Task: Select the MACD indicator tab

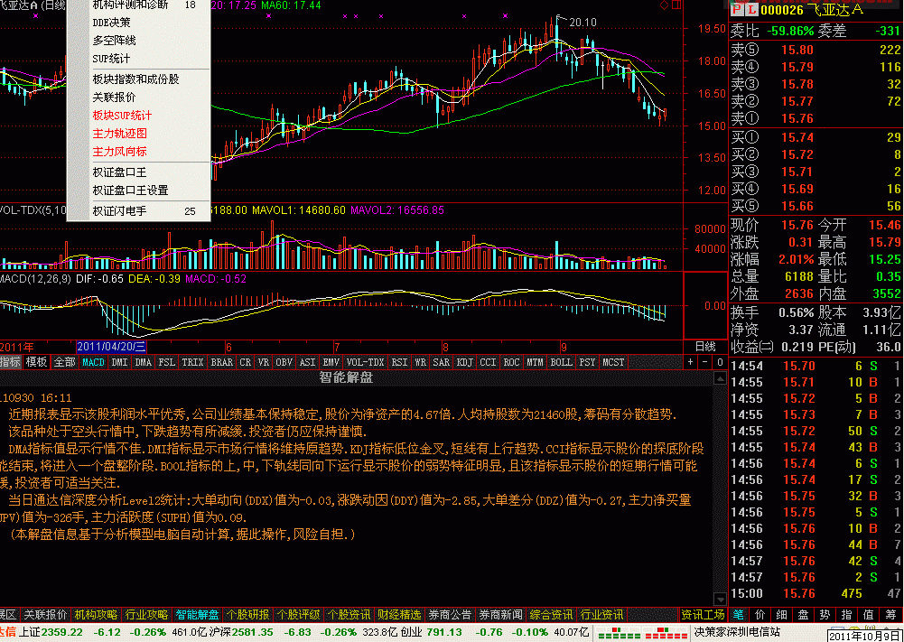Action: tap(93, 362)
